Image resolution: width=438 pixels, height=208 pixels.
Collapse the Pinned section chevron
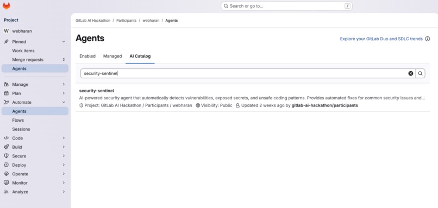pyautogui.click(x=64, y=42)
